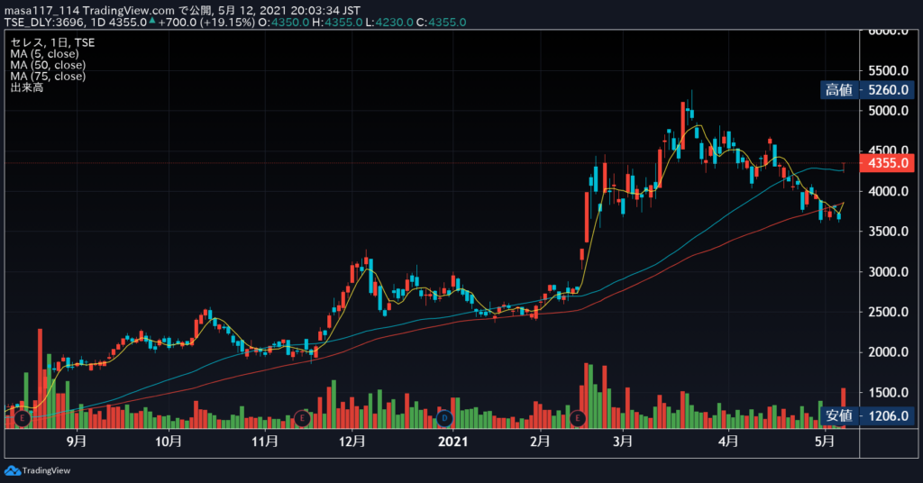Click the 5500.0 price axis label
The width and height of the screenshot is (923, 483).
888,70
